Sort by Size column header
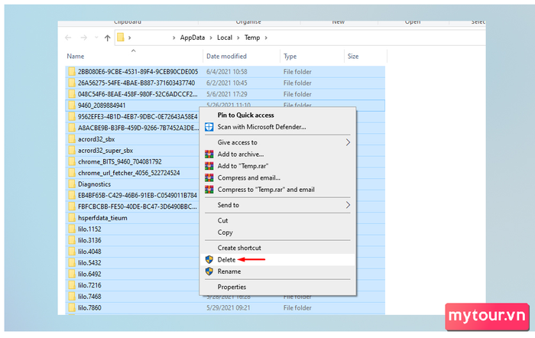This screenshot has width=535, height=338. pos(353,57)
